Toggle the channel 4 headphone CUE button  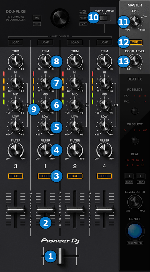104,176
